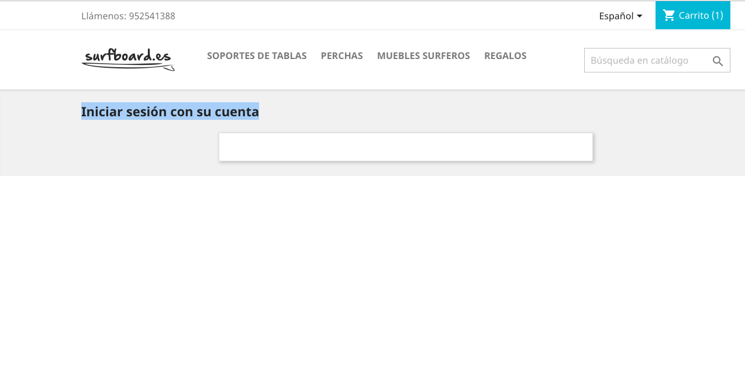Go to the PERCHAS category

[x=342, y=56]
